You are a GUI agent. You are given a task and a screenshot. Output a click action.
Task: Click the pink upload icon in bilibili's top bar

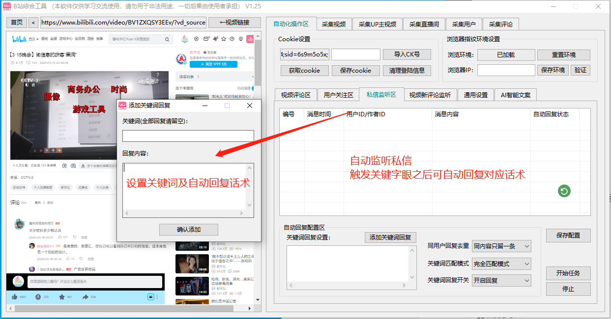click(x=251, y=39)
